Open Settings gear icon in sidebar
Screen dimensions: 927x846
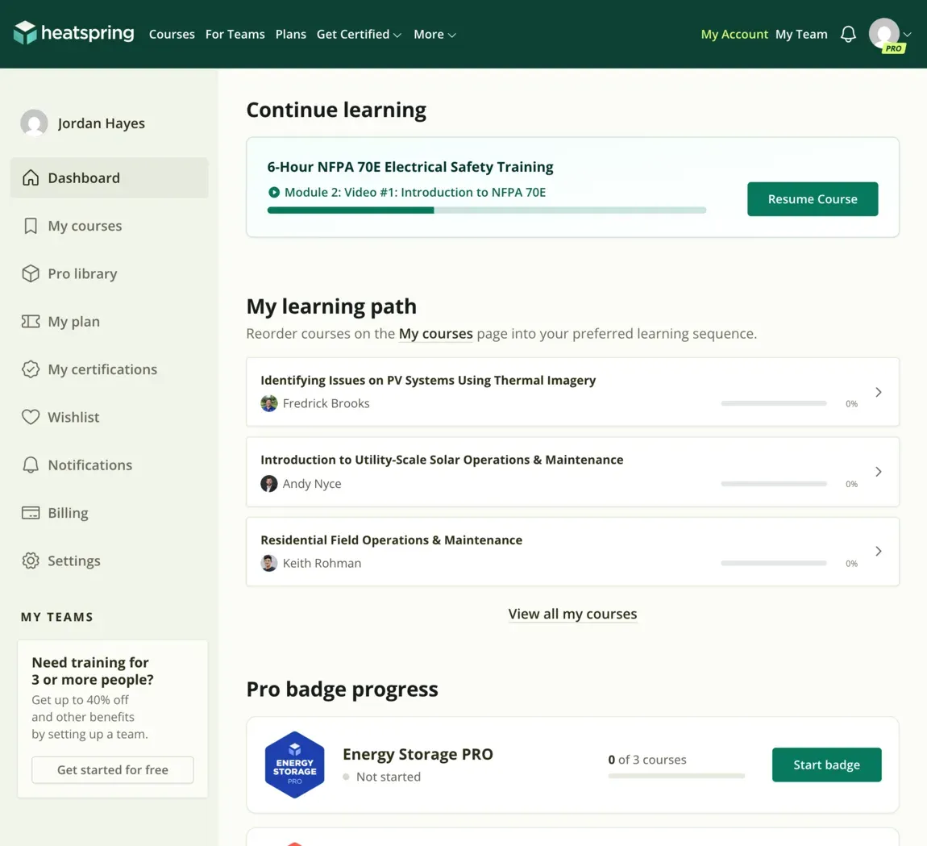[31, 561]
